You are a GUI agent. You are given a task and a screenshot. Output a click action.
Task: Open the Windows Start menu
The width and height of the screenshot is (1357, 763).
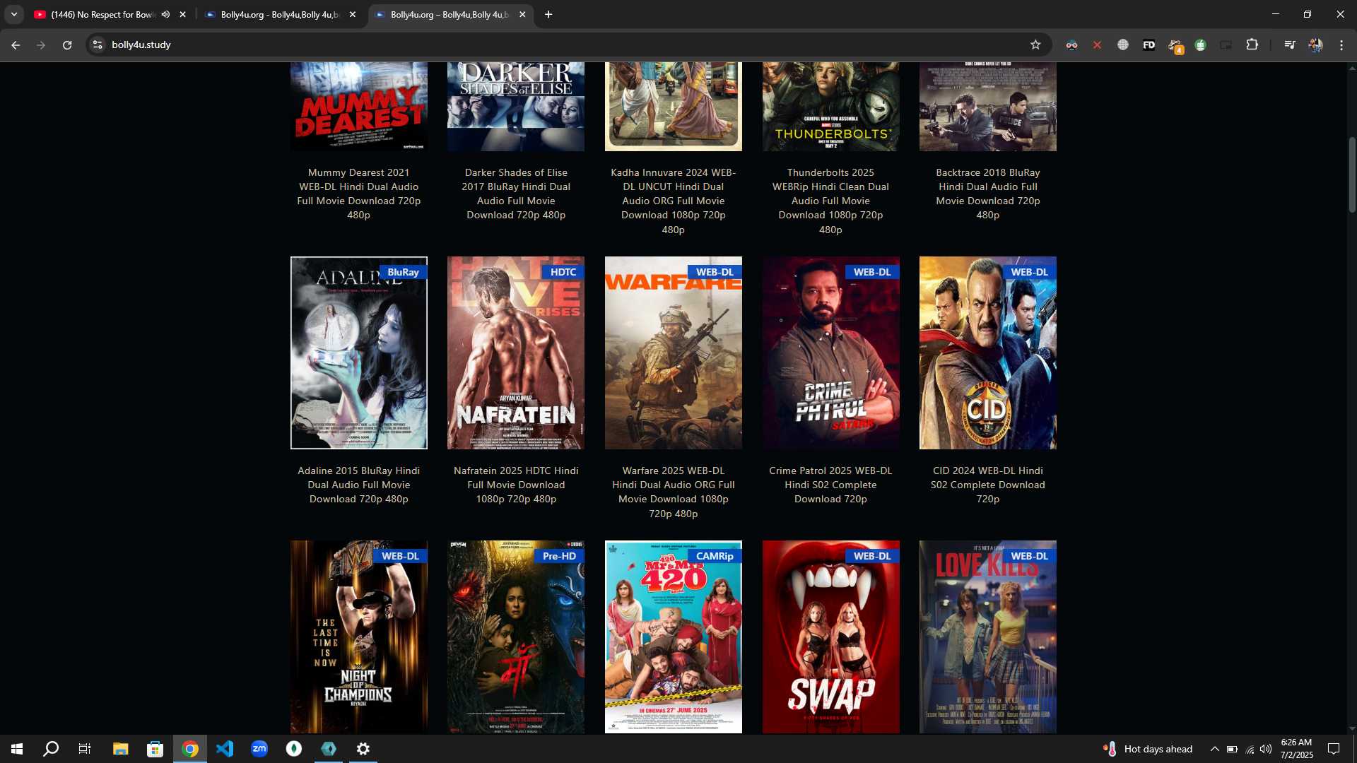click(x=17, y=749)
